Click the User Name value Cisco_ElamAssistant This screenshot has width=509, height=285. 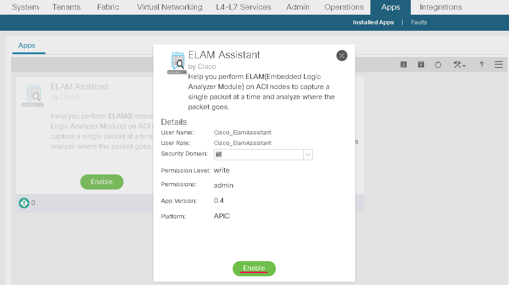tap(242, 133)
